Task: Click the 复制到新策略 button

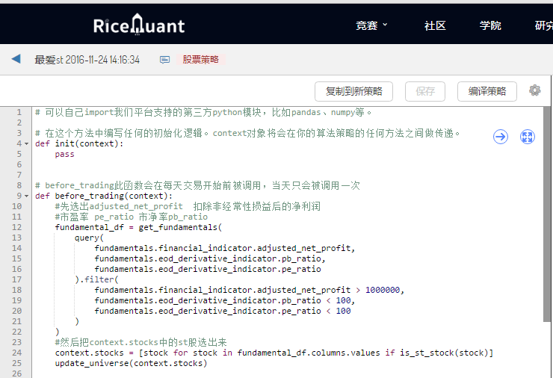Action: pyautogui.click(x=353, y=91)
